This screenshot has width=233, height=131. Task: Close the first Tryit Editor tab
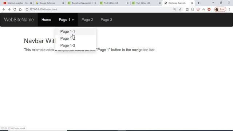coord(127,3)
